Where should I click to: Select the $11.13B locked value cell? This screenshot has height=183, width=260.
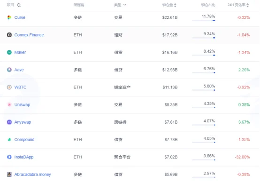(170, 87)
